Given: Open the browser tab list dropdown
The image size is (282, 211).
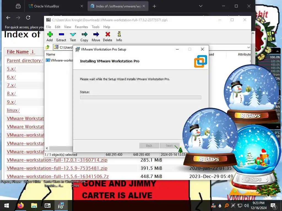Looking at the screenshot, I should (x=201, y=6).
